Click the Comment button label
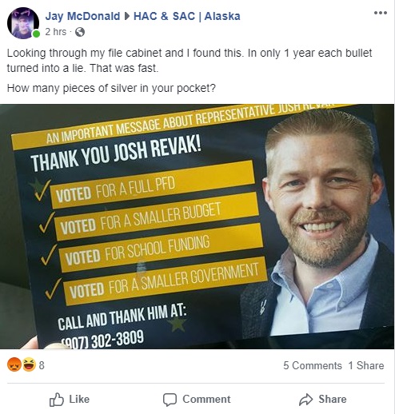This screenshot has height=414, width=395. (x=206, y=399)
